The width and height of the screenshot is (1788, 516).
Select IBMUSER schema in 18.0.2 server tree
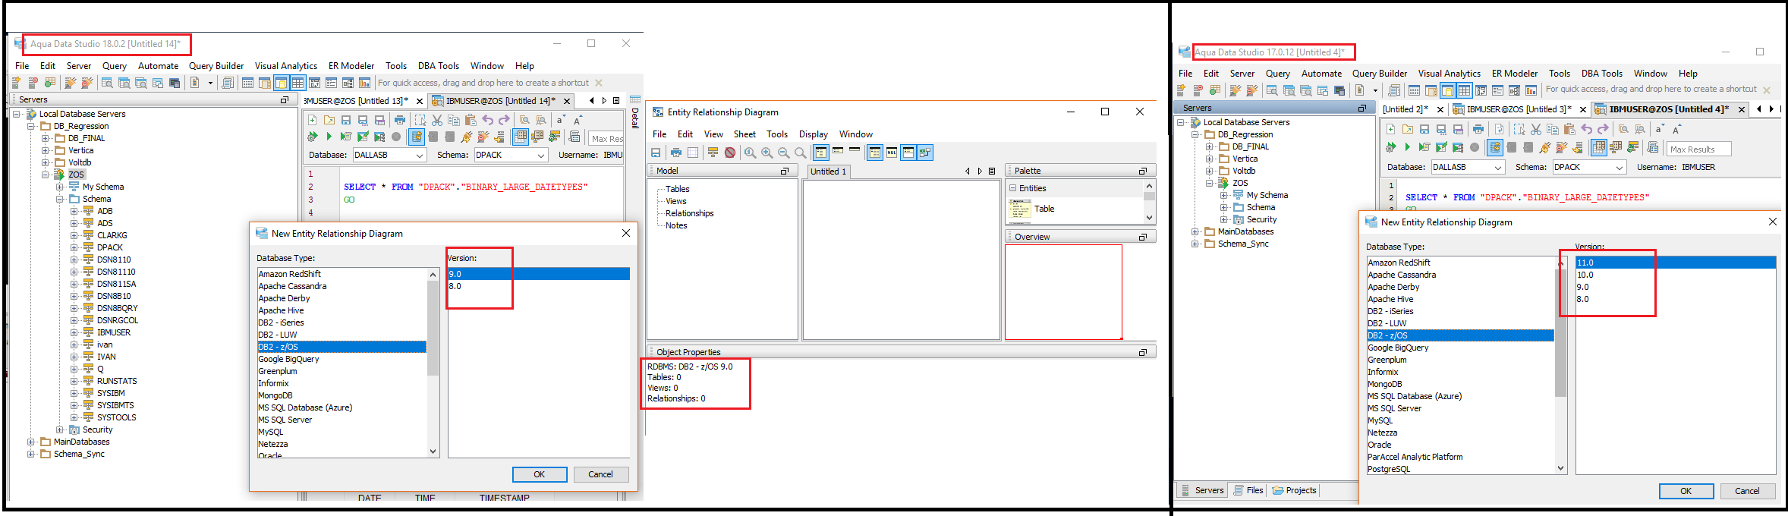(114, 332)
